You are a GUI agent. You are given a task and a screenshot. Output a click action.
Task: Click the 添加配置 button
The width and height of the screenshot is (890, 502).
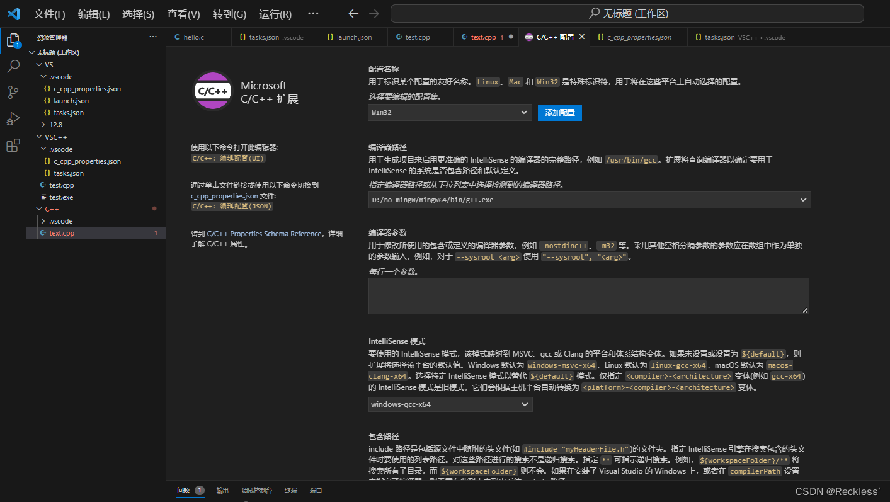tap(559, 112)
